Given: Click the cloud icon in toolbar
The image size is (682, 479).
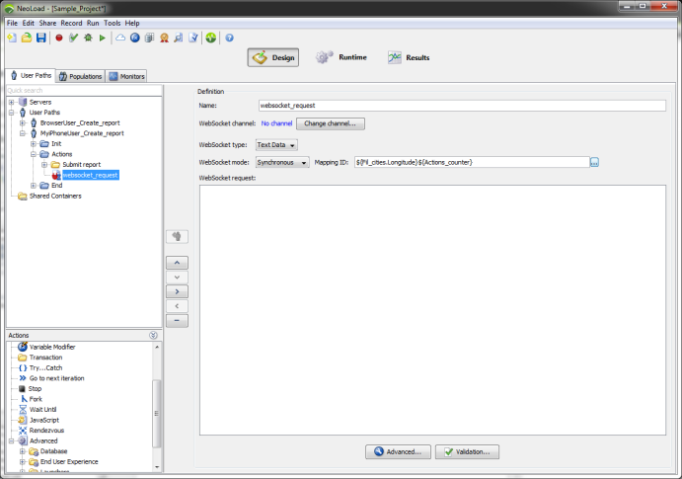Looking at the screenshot, I should (120, 38).
